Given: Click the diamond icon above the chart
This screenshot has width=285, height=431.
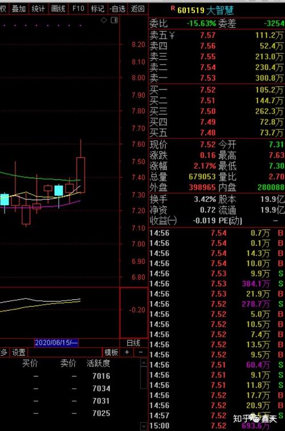Looking at the screenshot, I should pyautogui.click(x=104, y=20).
